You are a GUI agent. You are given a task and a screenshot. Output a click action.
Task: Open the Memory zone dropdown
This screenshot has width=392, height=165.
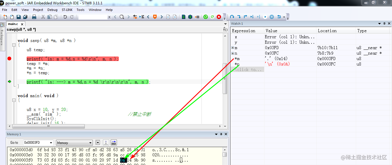tap(90, 143)
